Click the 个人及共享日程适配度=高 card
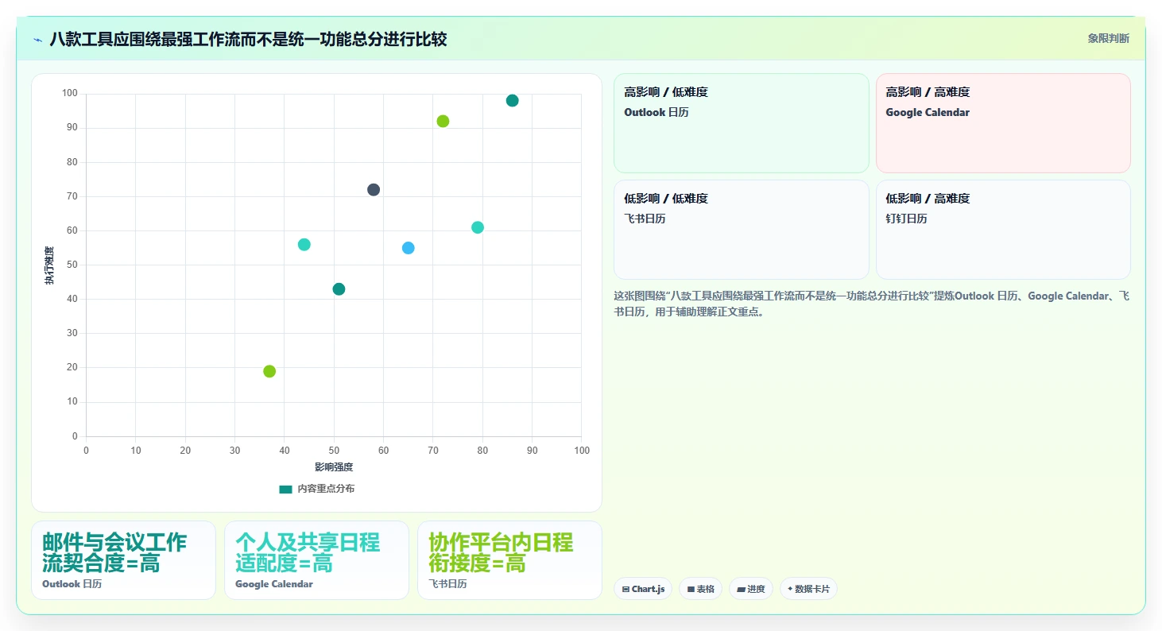The height and width of the screenshot is (631, 1162). (316, 560)
